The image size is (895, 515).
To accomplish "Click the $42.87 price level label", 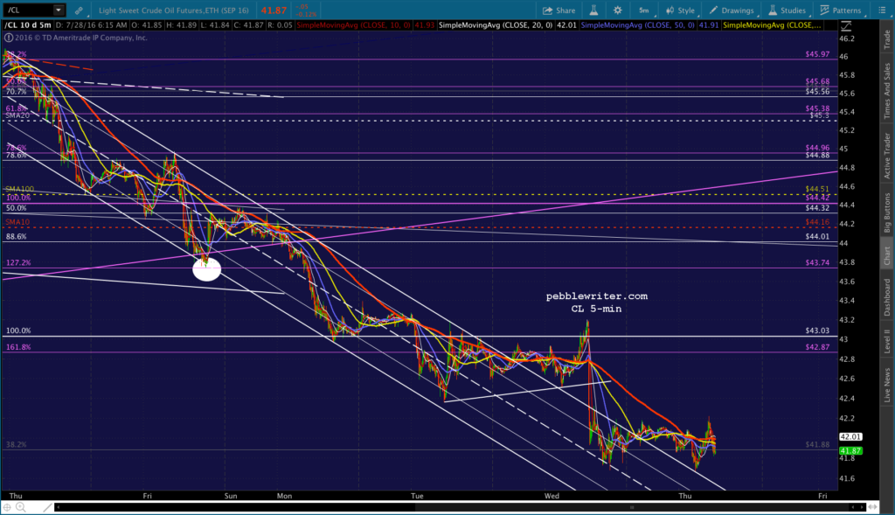I will pyautogui.click(x=817, y=347).
